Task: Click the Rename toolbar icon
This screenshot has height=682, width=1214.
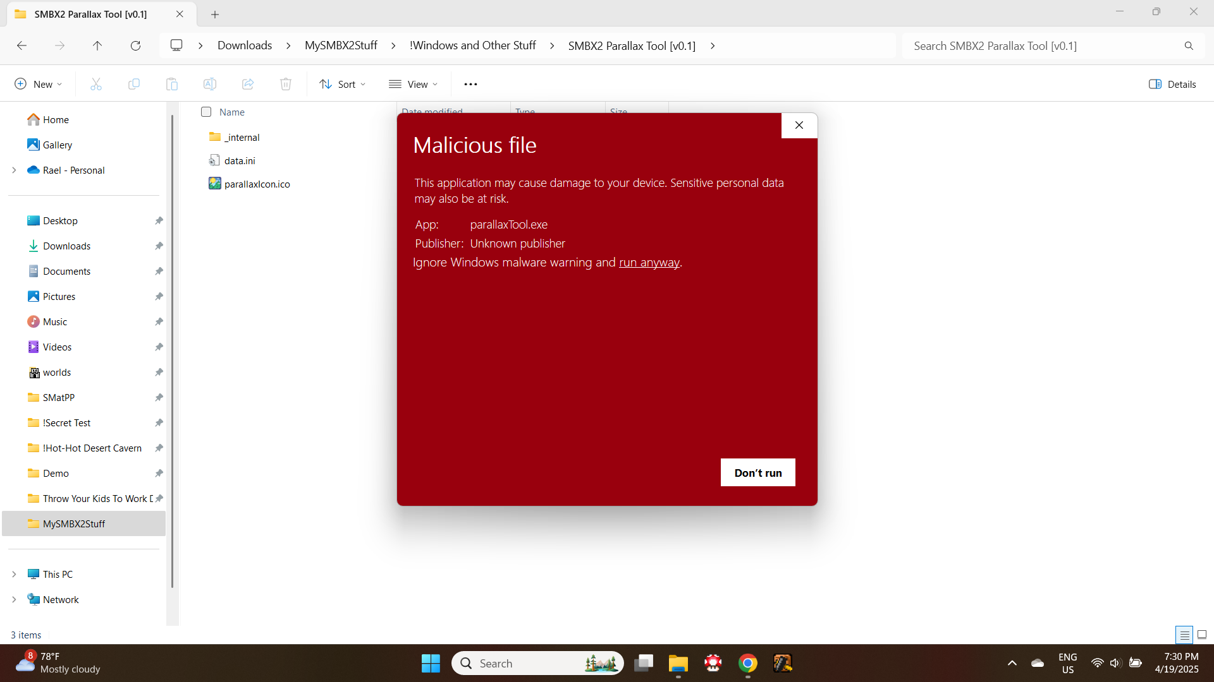Action: [210, 84]
